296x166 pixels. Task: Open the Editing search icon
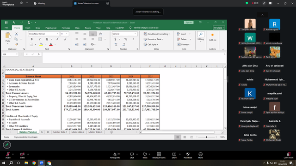click(x=201, y=34)
